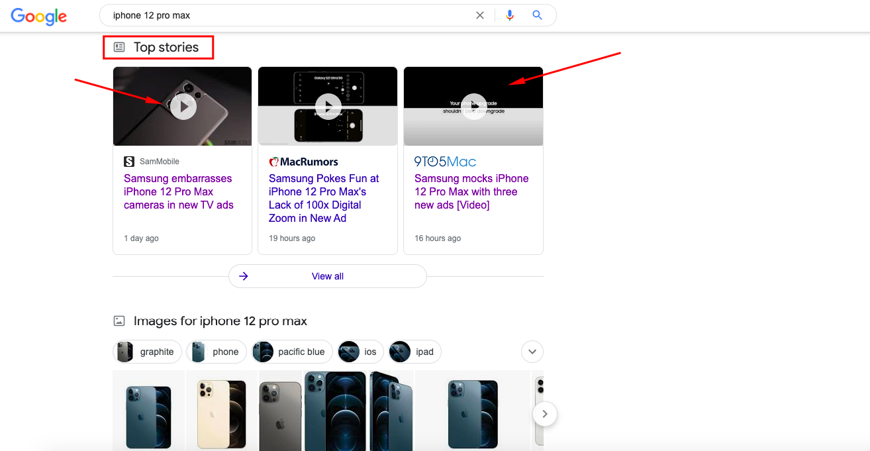Play the MacRumors story video
Image resolution: width=870 pixels, height=451 pixels.
coord(328,107)
